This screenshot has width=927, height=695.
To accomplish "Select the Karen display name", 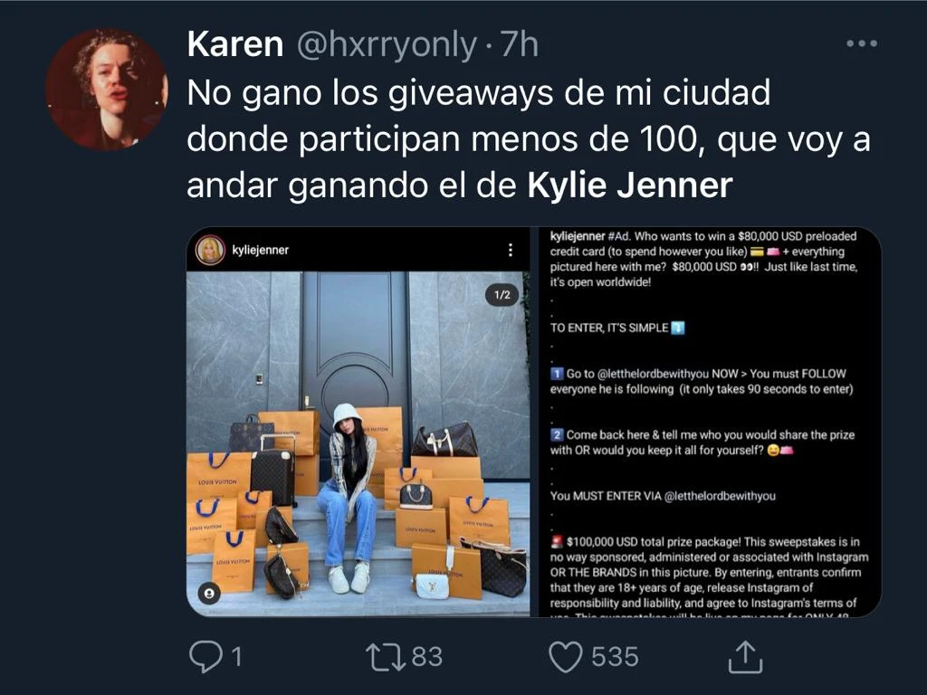I will 235,44.
